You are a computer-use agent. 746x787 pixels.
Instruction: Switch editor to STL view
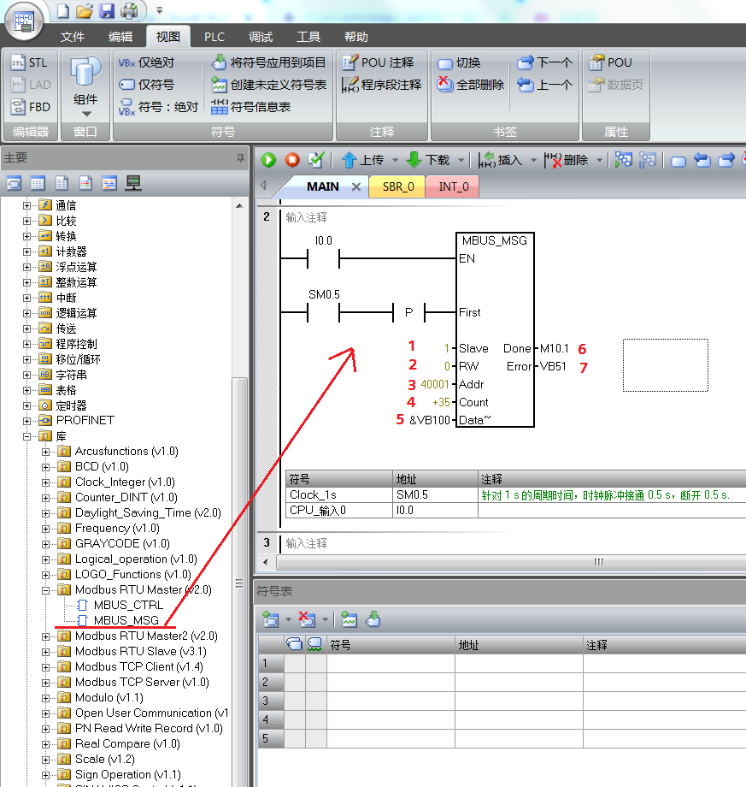tap(30, 62)
